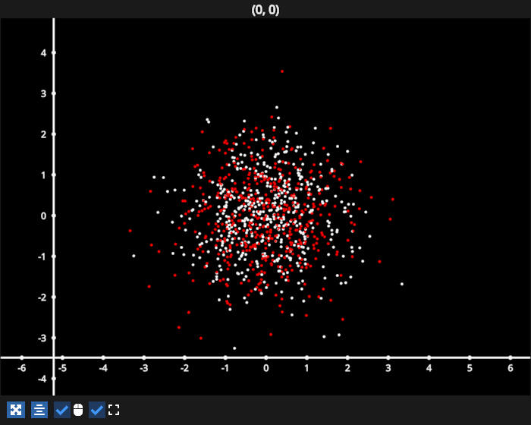This screenshot has width=531, height=425.
Task: Click the "-6" label on horizontal axis
Action: (22, 368)
